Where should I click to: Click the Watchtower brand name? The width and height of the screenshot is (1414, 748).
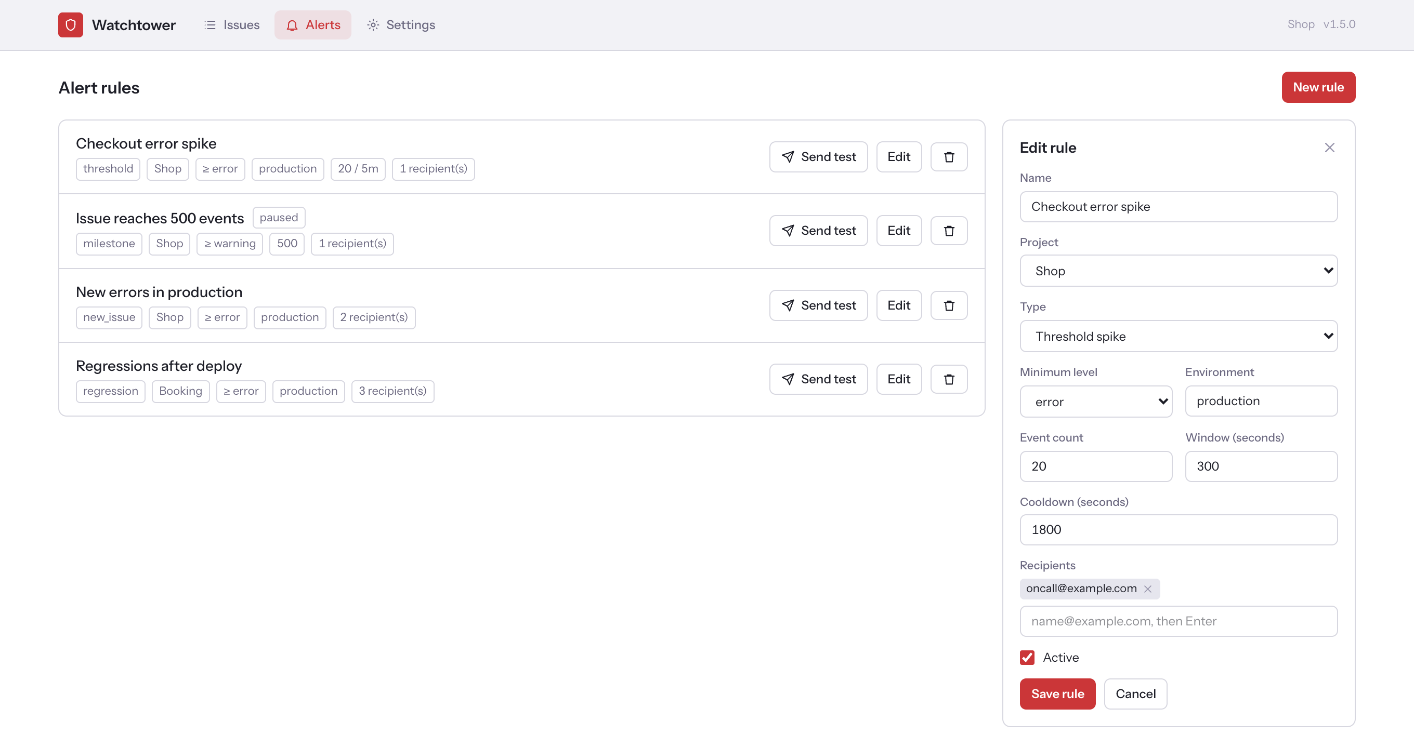134,25
